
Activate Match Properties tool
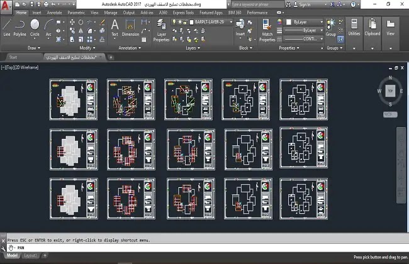click(267, 30)
